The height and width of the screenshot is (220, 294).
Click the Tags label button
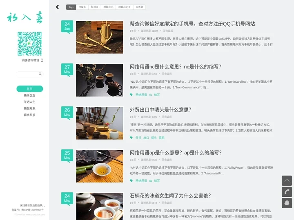pos(71,7)
